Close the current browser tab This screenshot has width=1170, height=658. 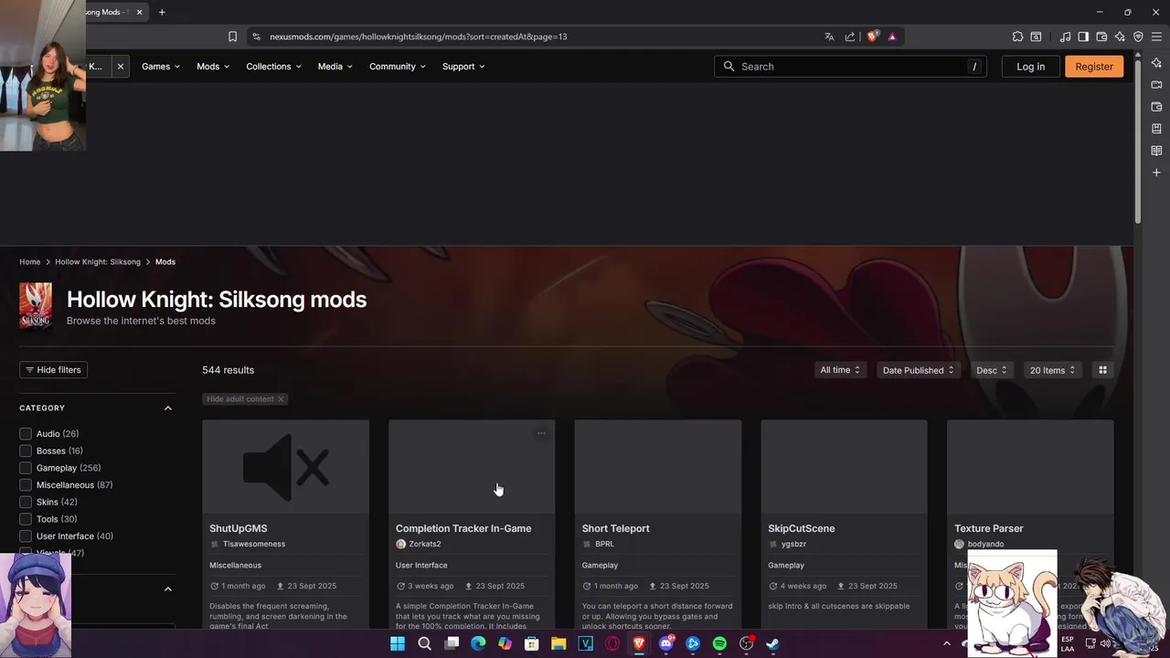click(x=139, y=12)
